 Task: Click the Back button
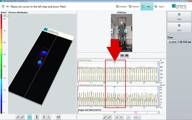[x=179, y=28]
